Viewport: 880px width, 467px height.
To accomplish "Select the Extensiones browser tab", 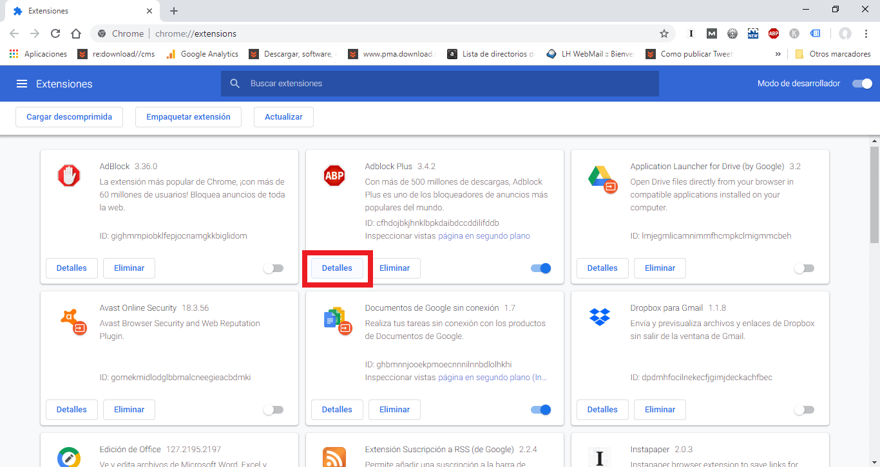I will coord(82,11).
